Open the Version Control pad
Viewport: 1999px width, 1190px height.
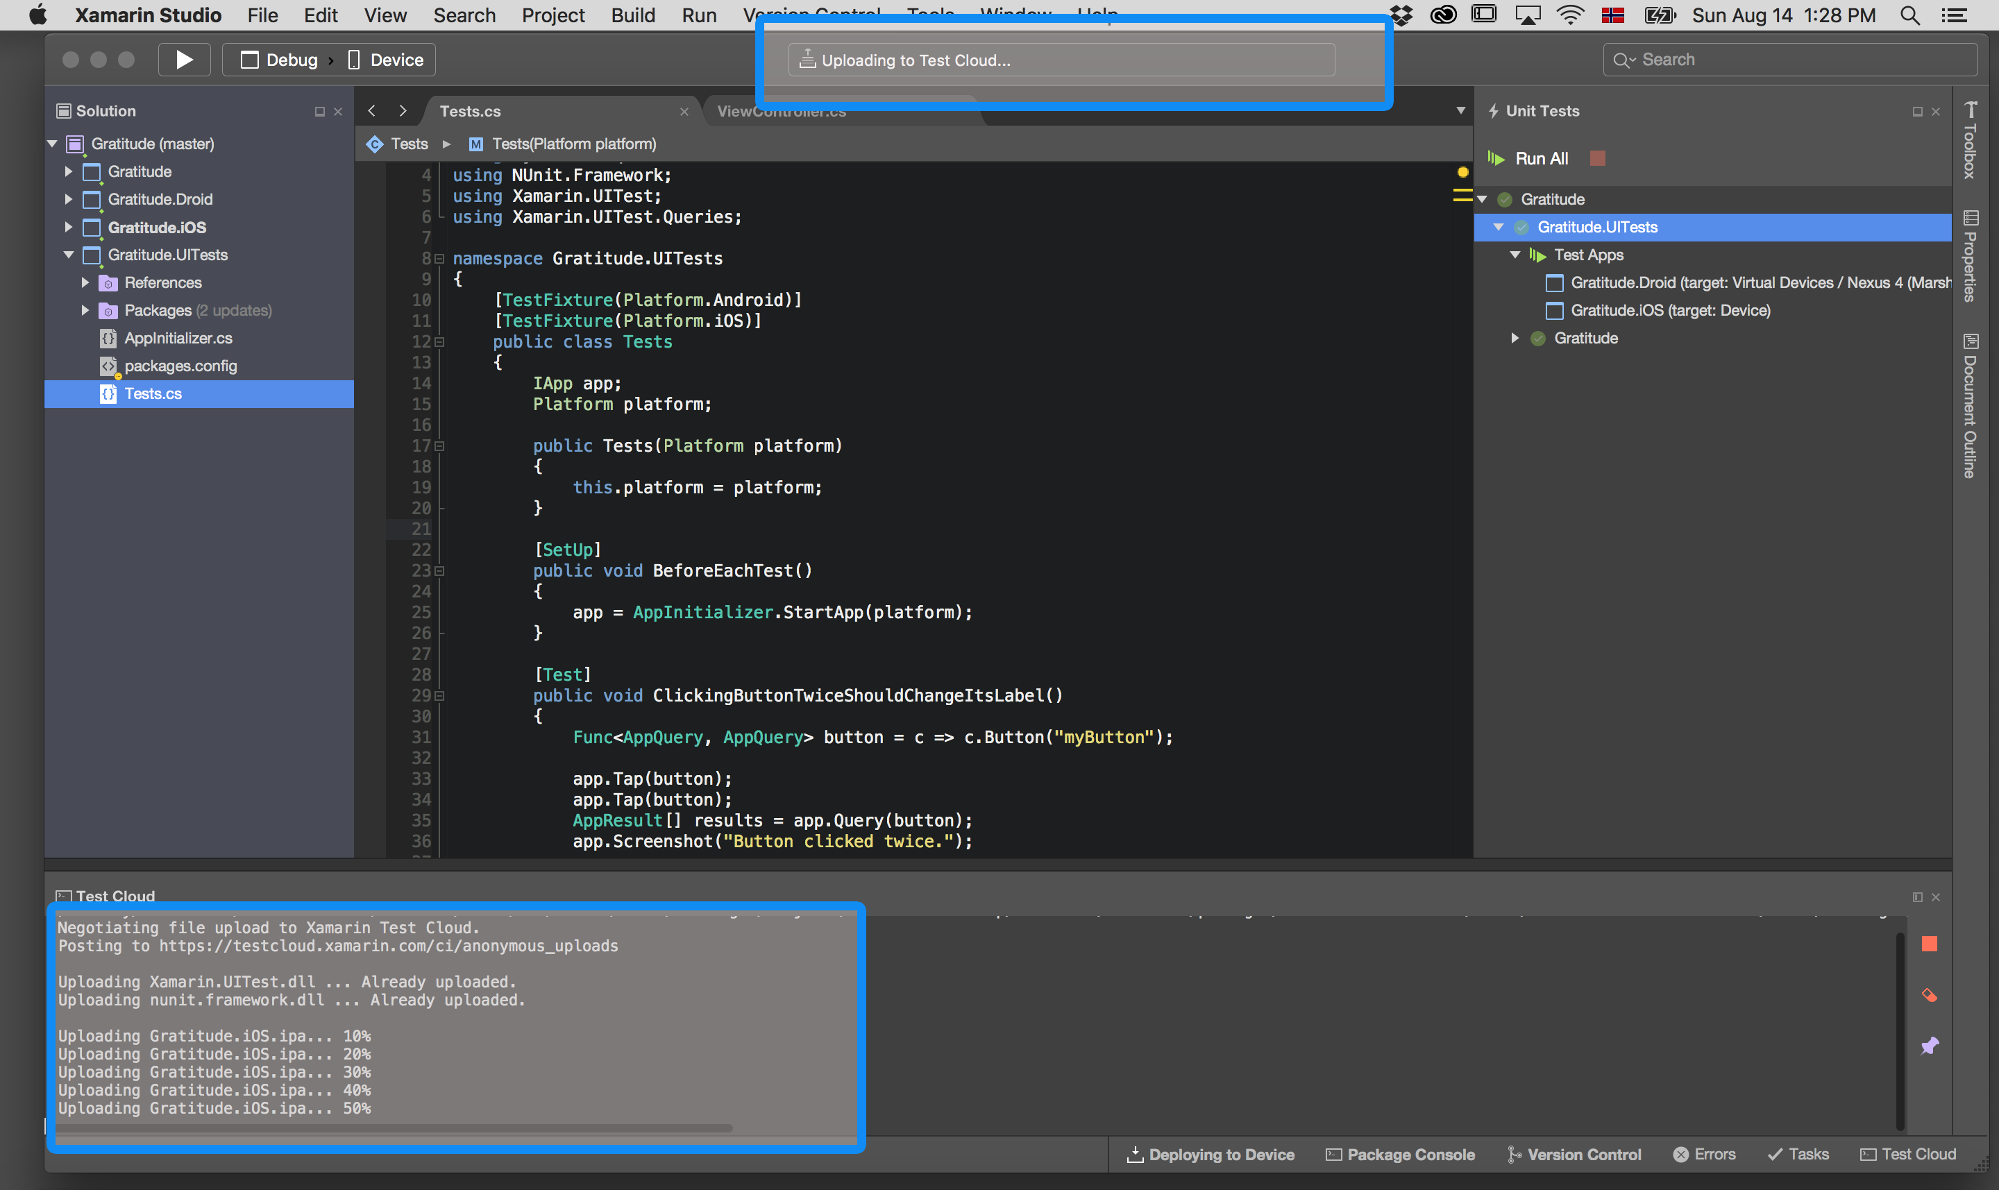[1574, 1155]
